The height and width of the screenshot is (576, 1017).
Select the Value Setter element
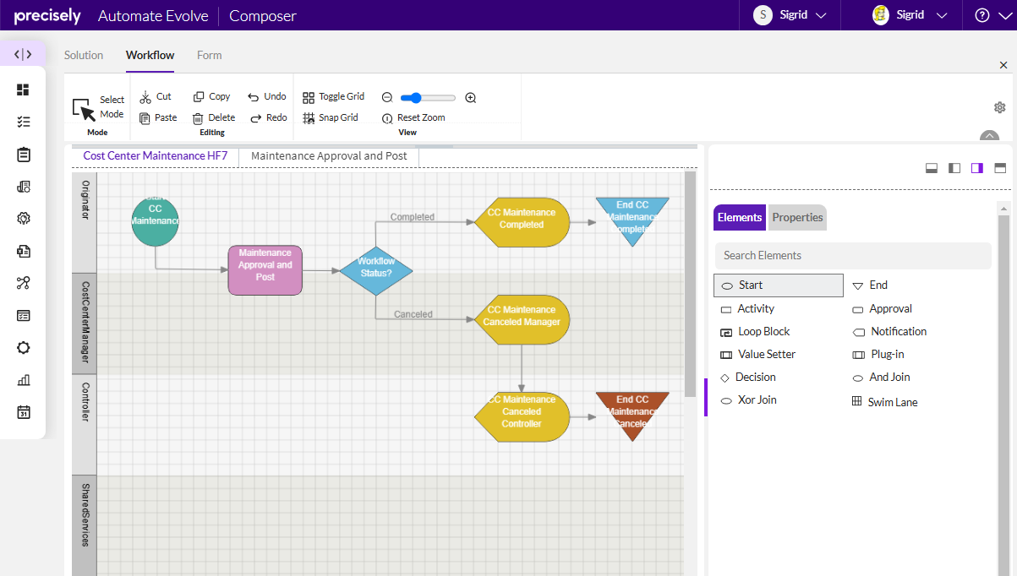757,355
